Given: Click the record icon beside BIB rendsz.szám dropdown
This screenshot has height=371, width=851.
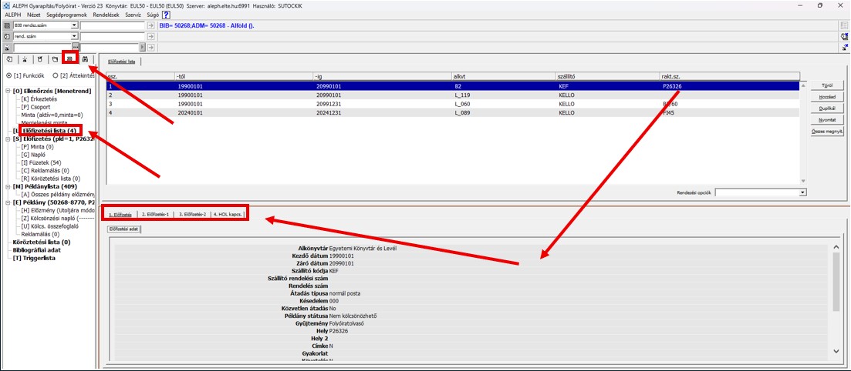Looking at the screenshot, I should 7,25.
